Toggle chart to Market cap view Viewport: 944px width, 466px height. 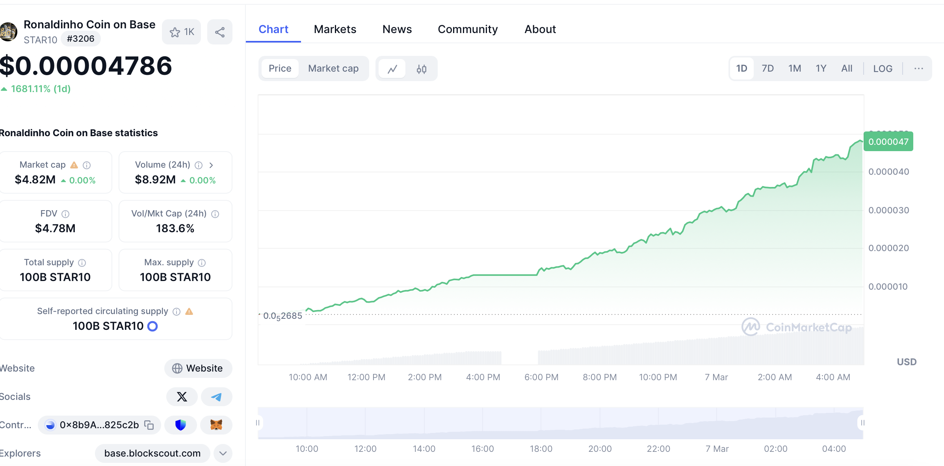click(333, 68)
